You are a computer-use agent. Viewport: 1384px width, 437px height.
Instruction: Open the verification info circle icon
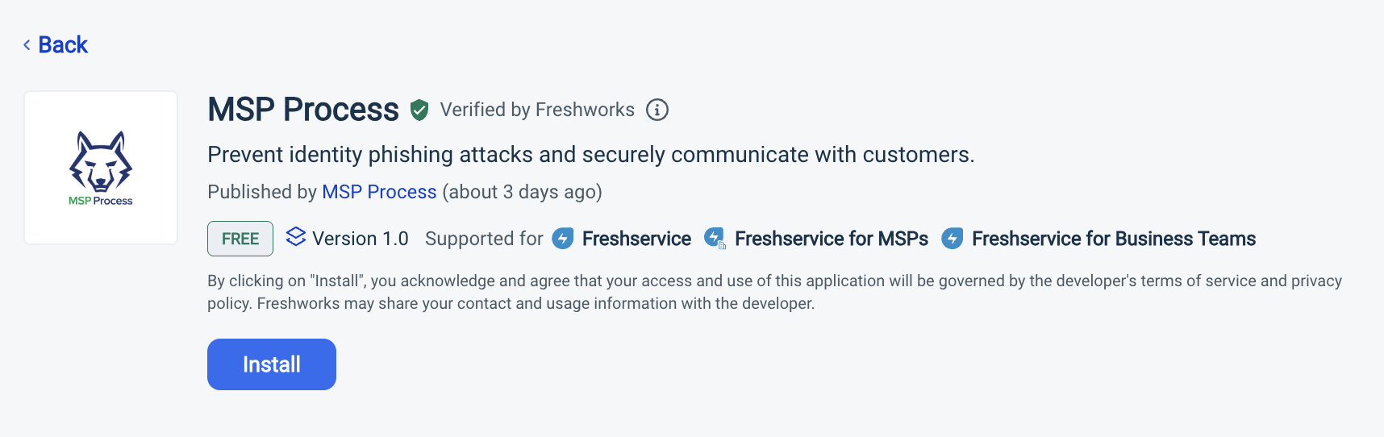(x=657, y=110)
